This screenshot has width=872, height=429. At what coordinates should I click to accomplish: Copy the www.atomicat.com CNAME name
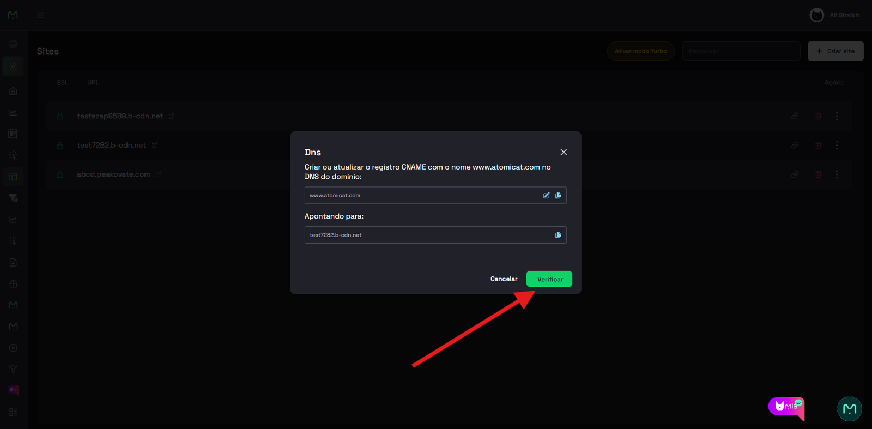(x=558, y=195)
